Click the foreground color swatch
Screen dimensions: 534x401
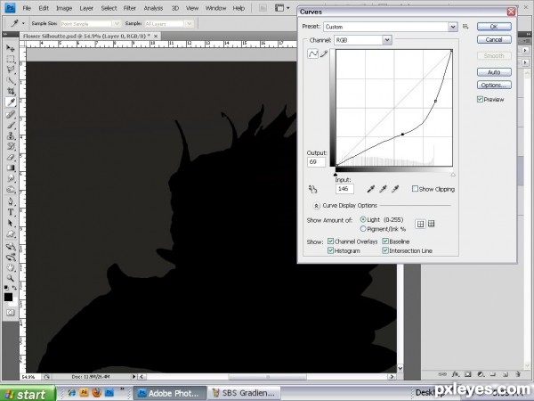tap(8, 297)
